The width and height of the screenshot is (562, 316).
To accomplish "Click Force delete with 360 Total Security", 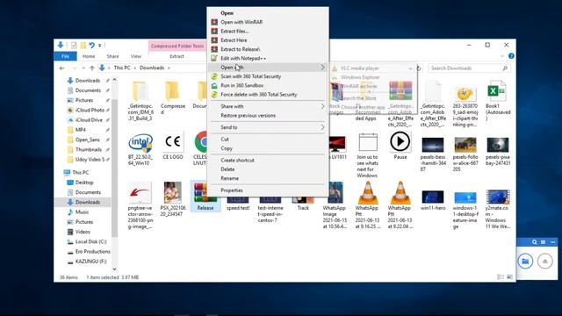I will 259,95.
